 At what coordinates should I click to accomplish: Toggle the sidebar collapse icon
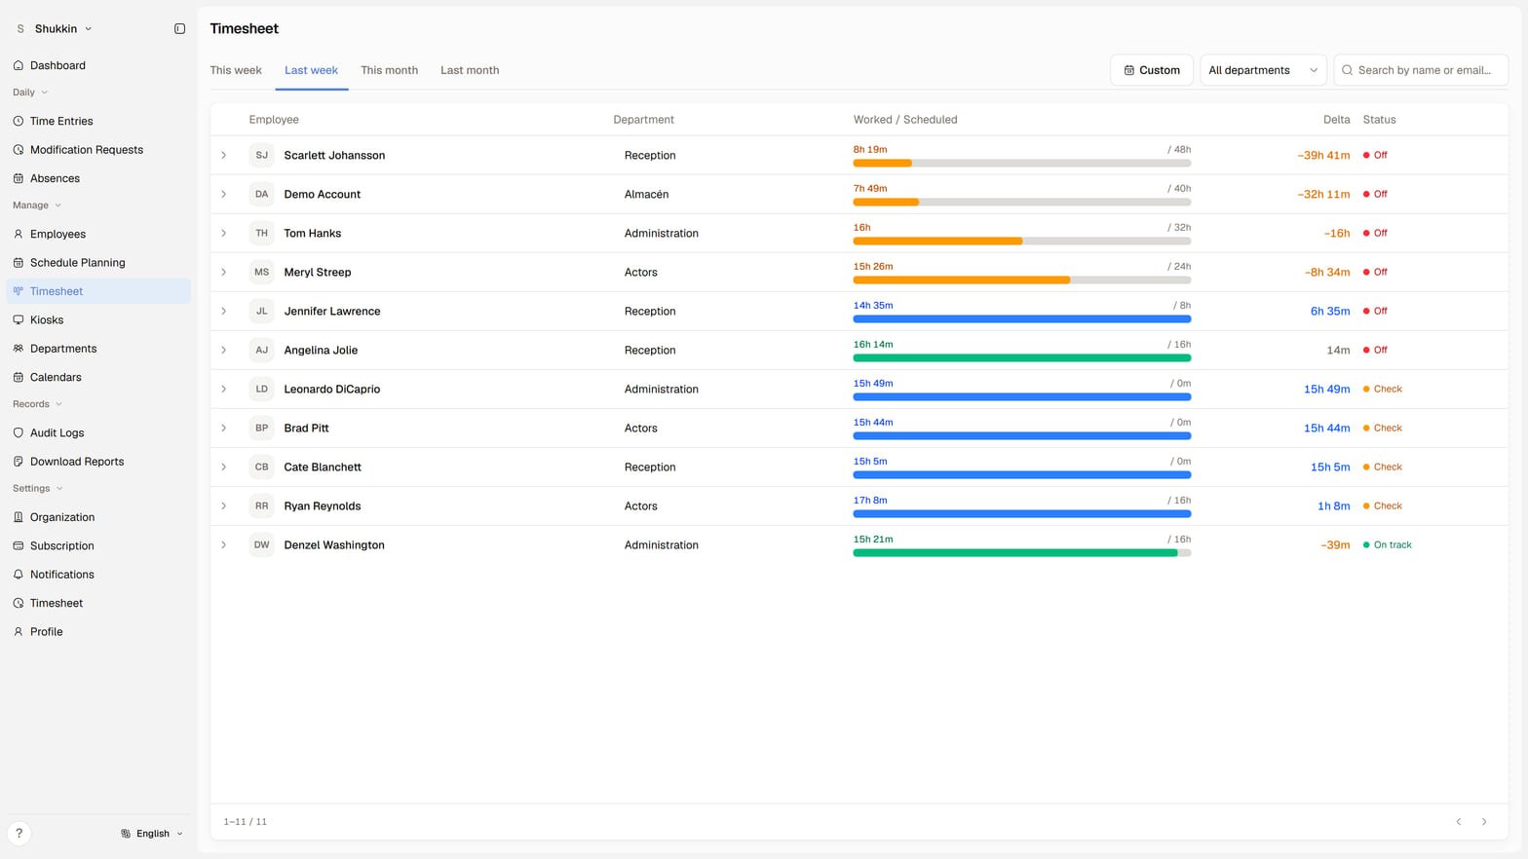click(x=179, y=29)
